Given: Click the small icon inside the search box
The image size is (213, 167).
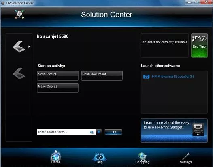Looking at the screenshot, I should pos(92,132).
